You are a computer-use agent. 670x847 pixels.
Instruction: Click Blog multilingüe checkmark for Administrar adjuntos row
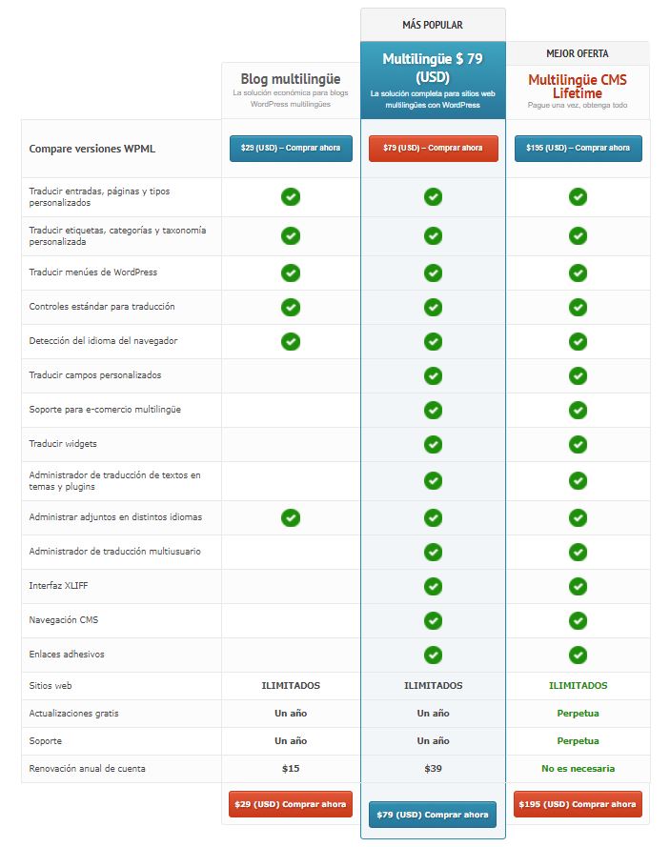(291, 517)
